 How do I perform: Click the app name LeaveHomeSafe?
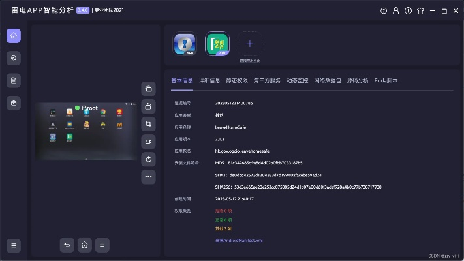tap(230, 127)
